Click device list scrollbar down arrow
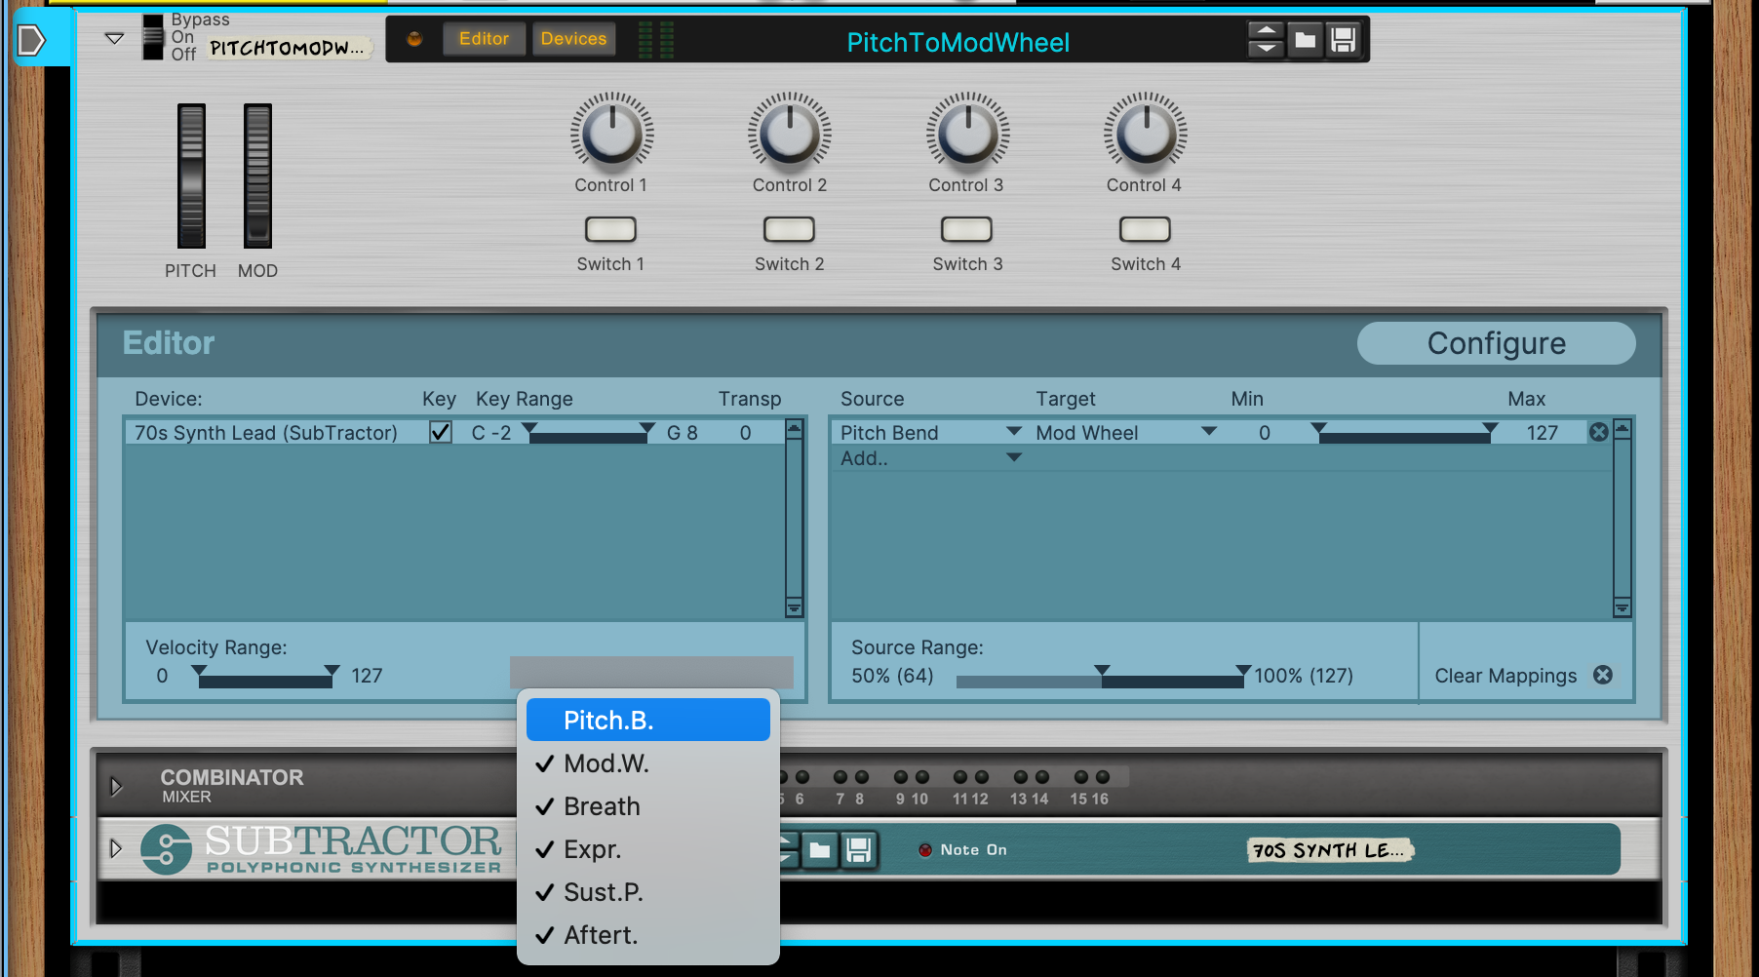The image size is (1759, 977). coord(794,607)
